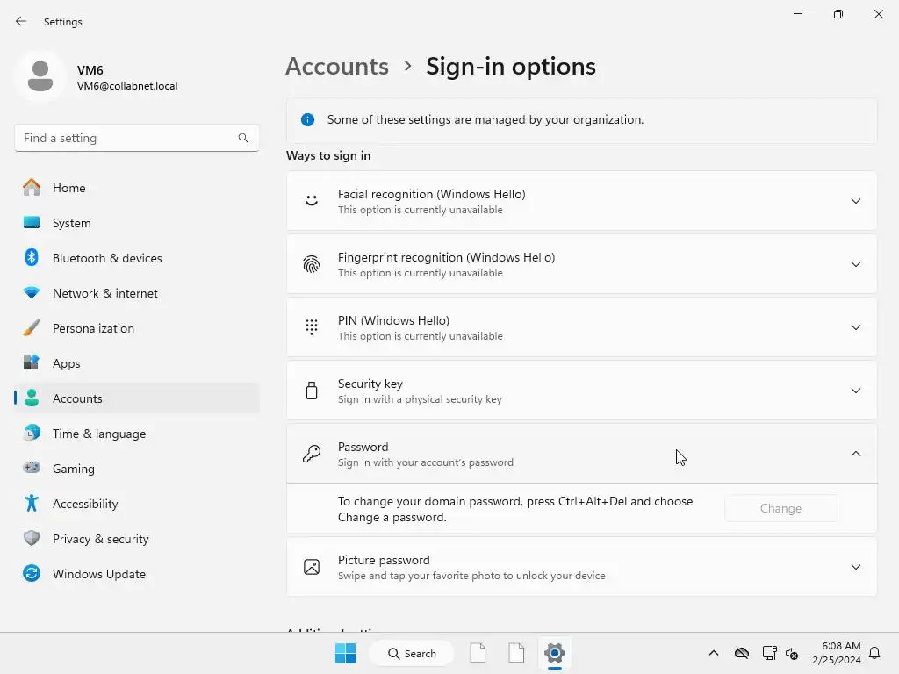This screenshot has width=899, height=674.
Task: Click the Windows Update refresh icon
Action: click(x=32, y=573)
